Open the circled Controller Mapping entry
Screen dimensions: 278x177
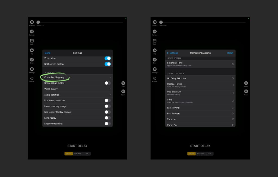coord(54,77)
